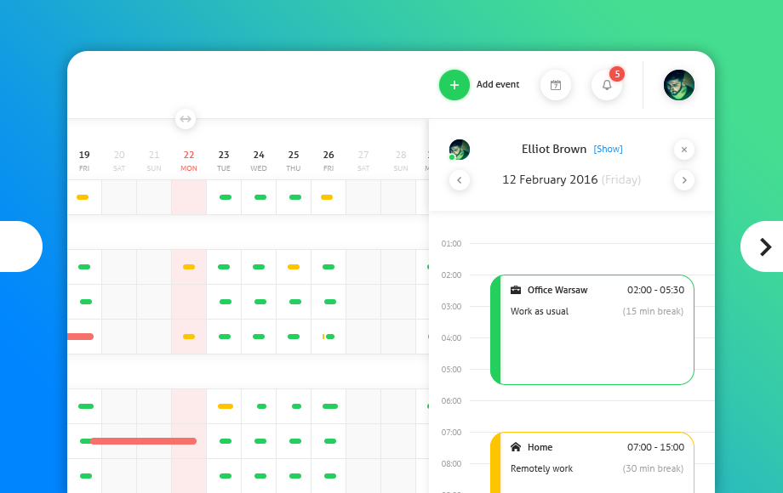Select the 21 SUN column header
Screen dimensions: 783x493
click(x=154, y=161)
